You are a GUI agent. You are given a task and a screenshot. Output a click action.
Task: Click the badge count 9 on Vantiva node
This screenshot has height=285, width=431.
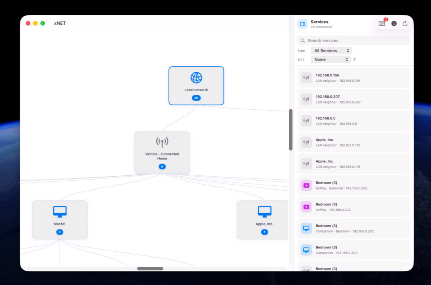(x=162, y=167)
